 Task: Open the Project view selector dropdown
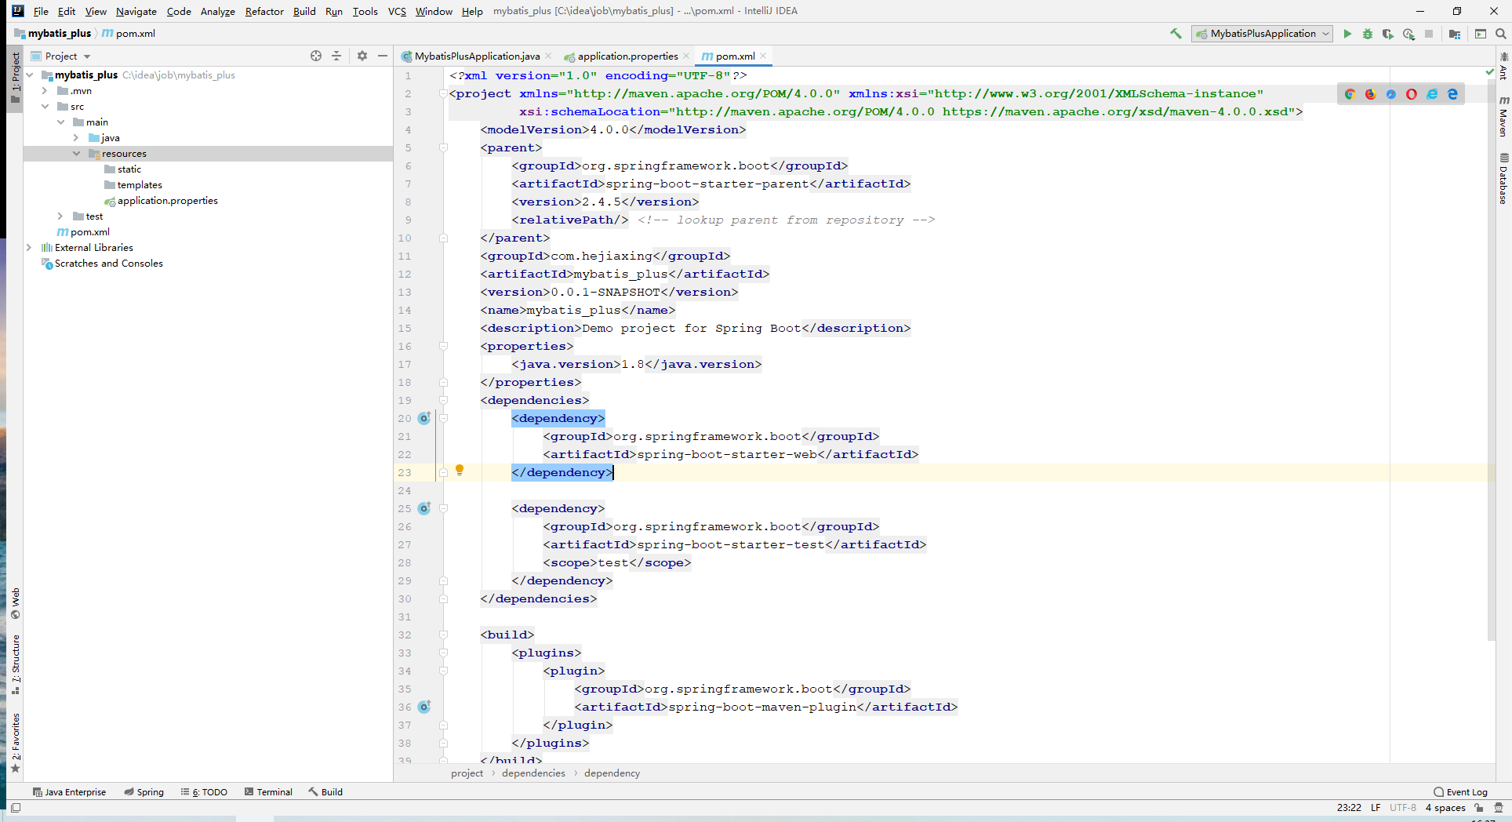coord(61,56)
